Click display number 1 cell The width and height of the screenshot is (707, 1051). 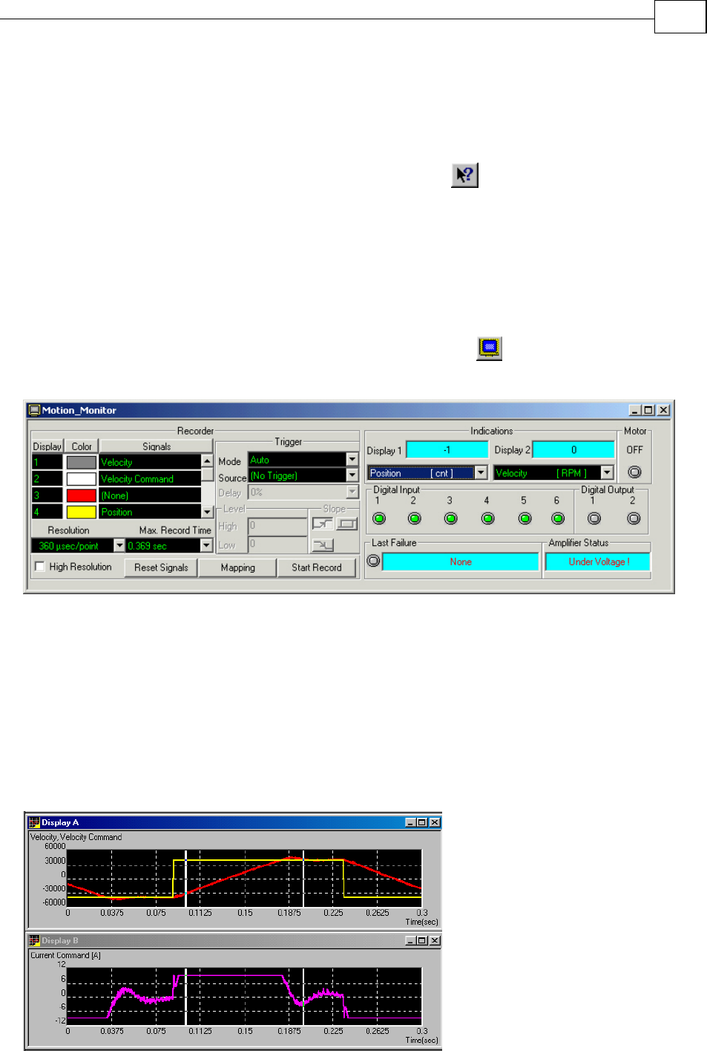click(47, 462)
